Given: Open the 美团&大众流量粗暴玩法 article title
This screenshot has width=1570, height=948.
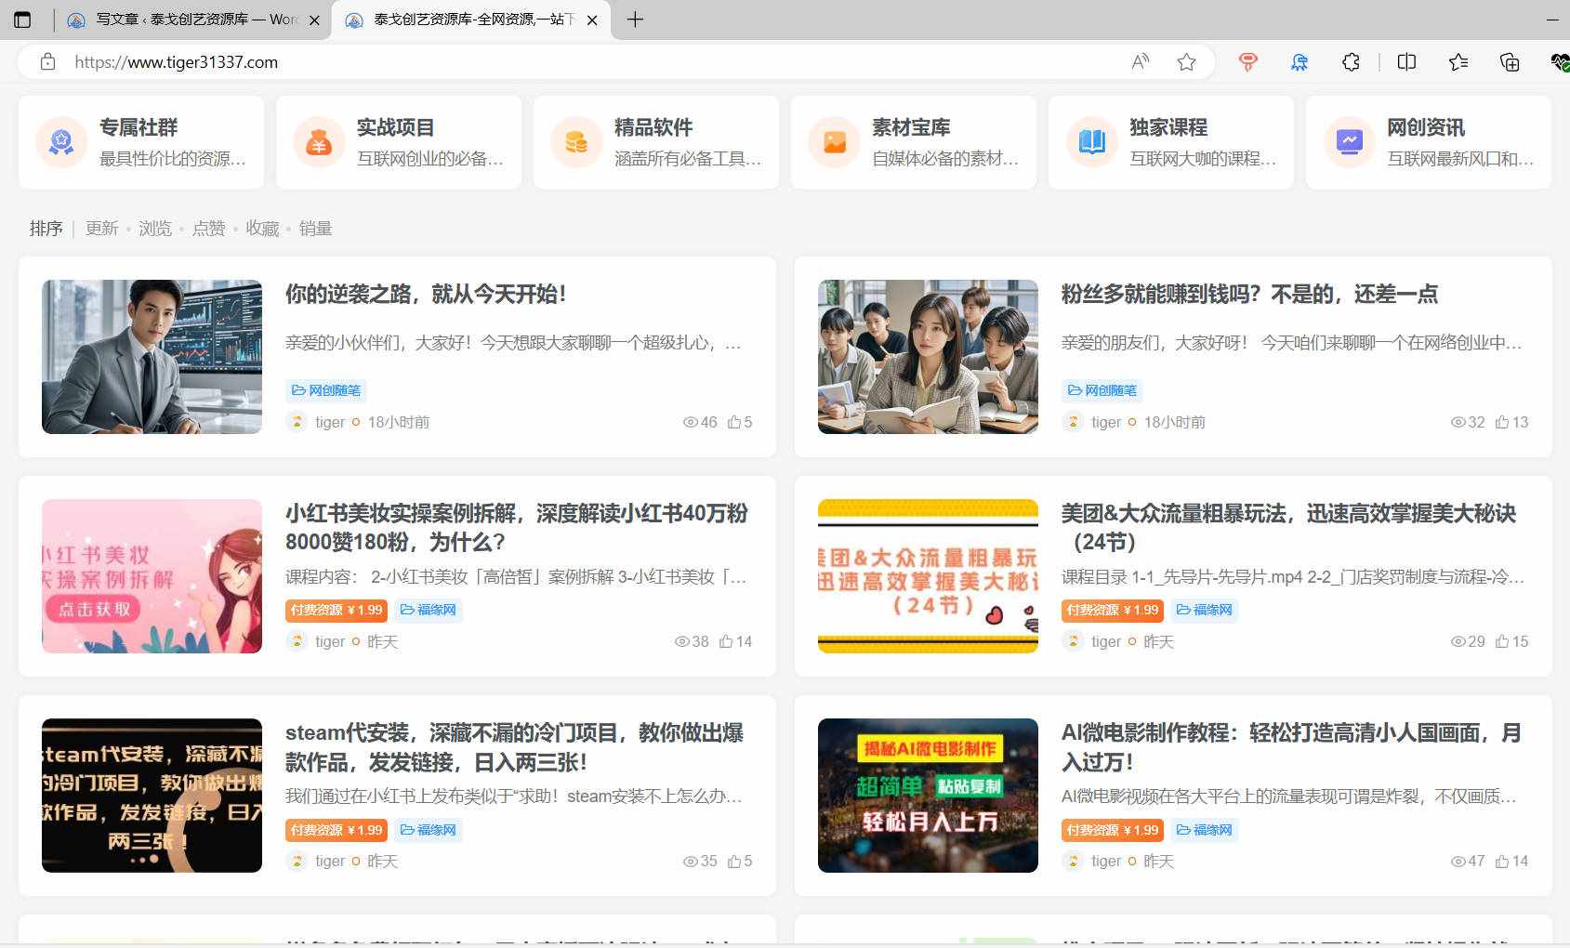Looking at the screenshot, I should (x=1288, y=528).
